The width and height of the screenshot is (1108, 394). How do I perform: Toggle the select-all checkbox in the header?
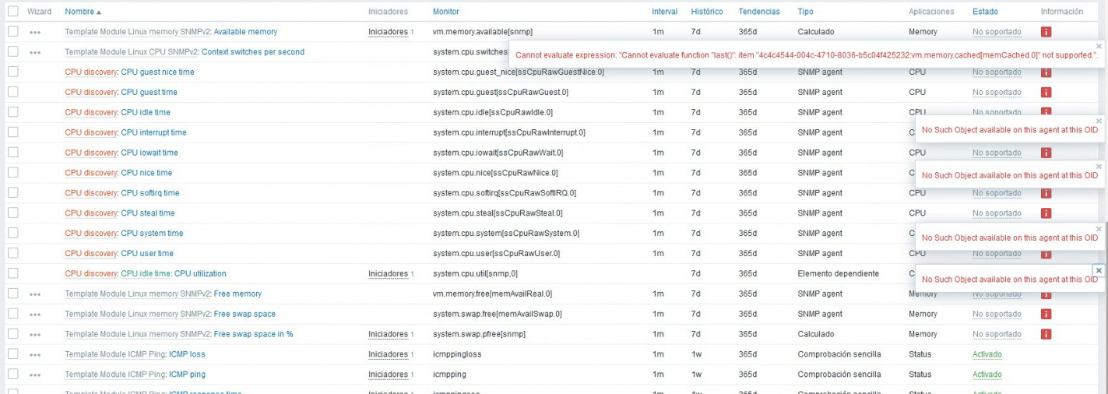pyautogui.click(x=12, y=12)
